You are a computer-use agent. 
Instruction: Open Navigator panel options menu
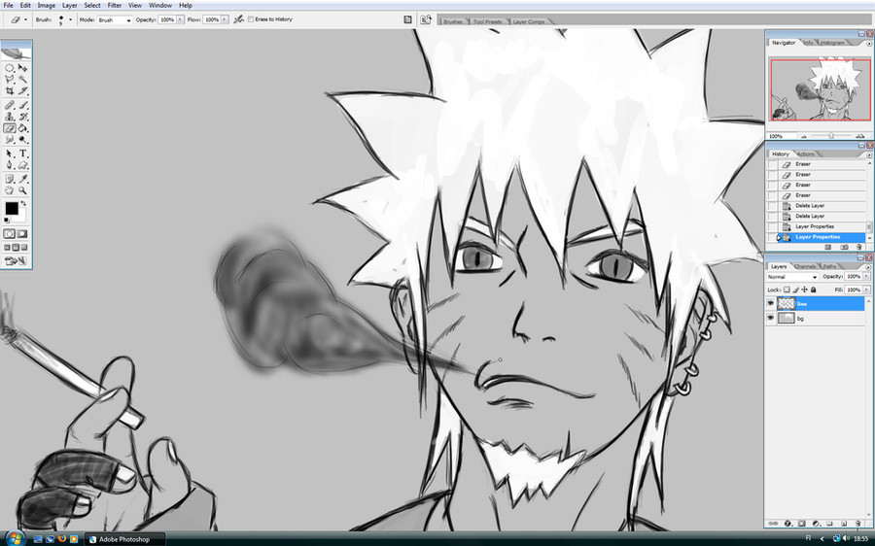click(x=869, y=43)
